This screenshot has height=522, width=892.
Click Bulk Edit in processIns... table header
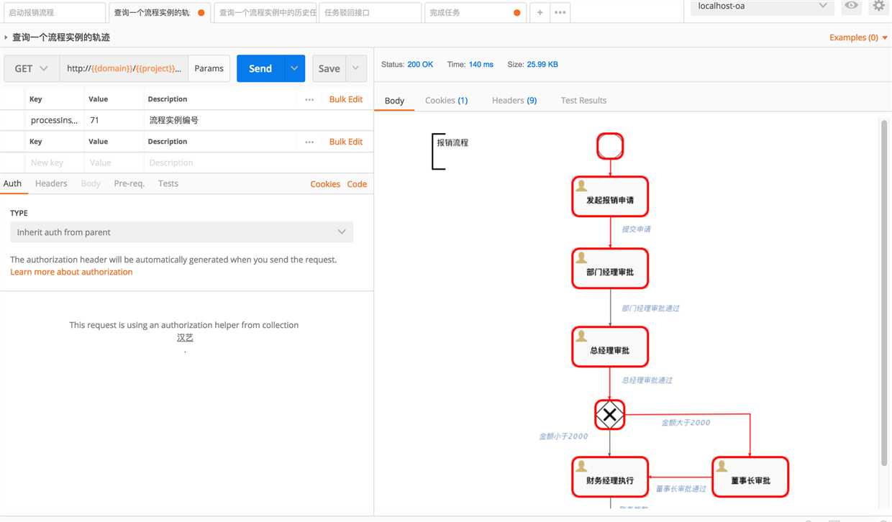point(346,99)
